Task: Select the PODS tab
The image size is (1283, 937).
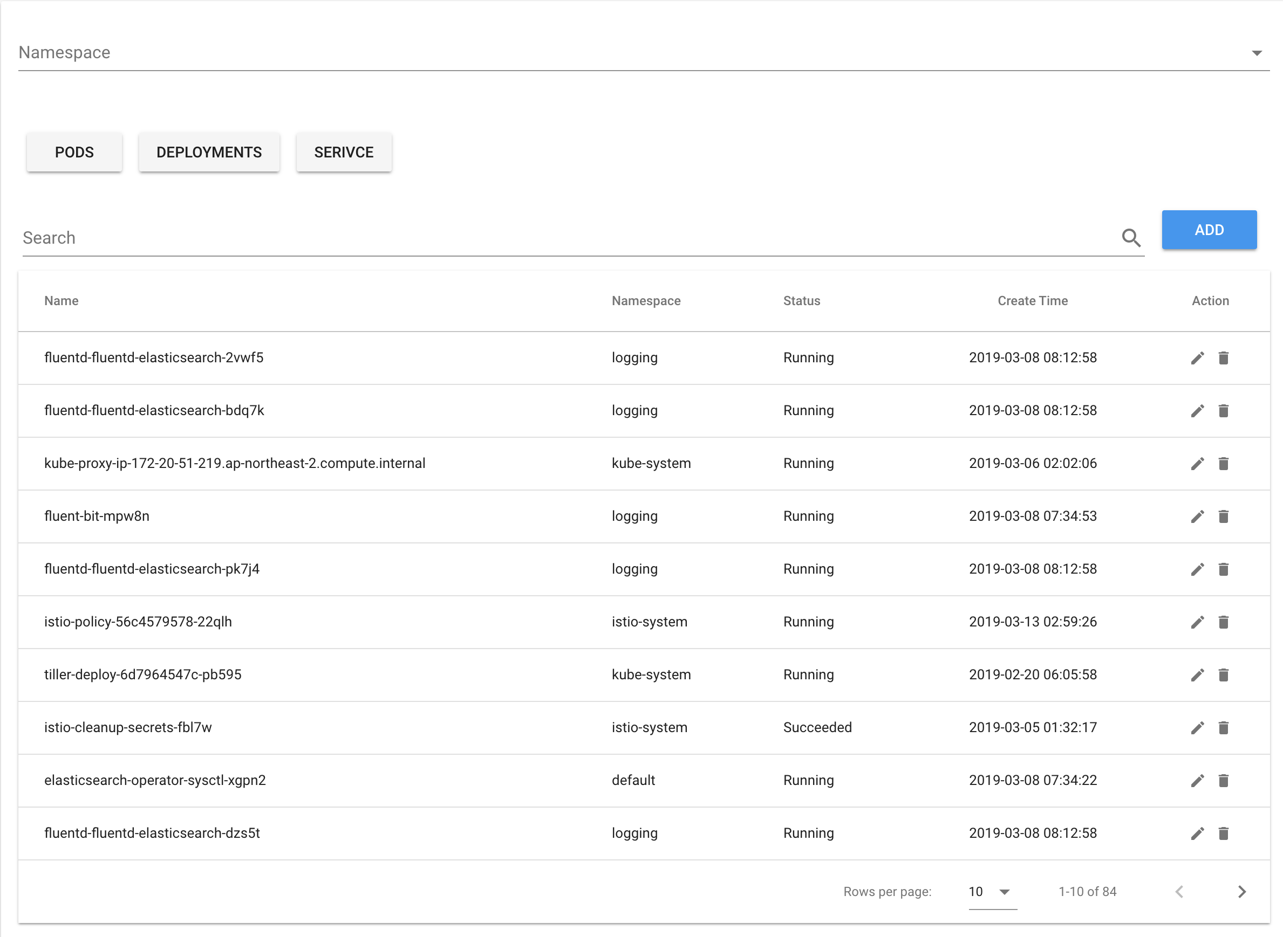Action: click(74, 152)
